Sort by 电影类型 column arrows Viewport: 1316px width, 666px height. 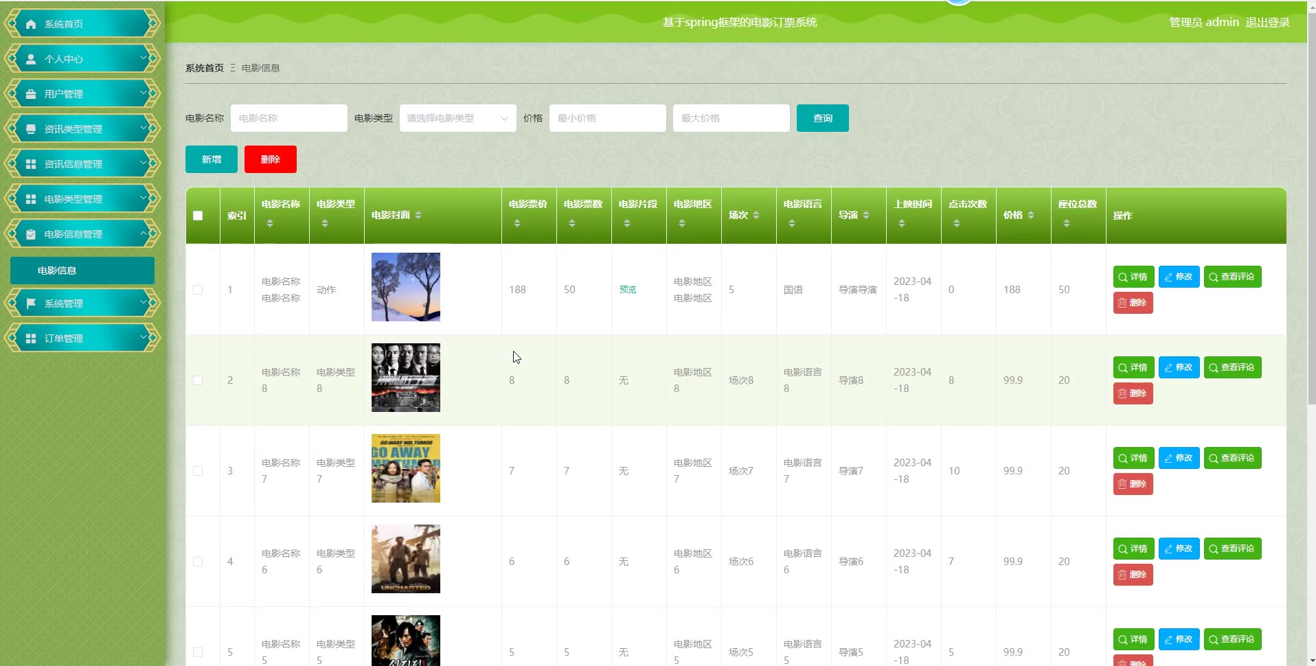[x=325, y=223]
